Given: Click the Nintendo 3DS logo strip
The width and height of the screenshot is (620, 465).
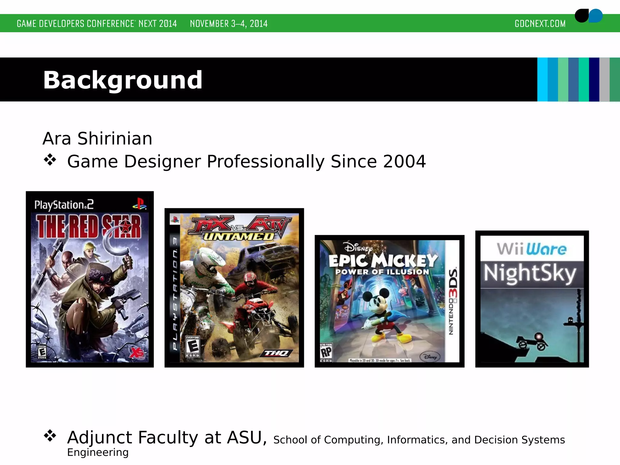Looking at the screenshot, I should [453, 301].
